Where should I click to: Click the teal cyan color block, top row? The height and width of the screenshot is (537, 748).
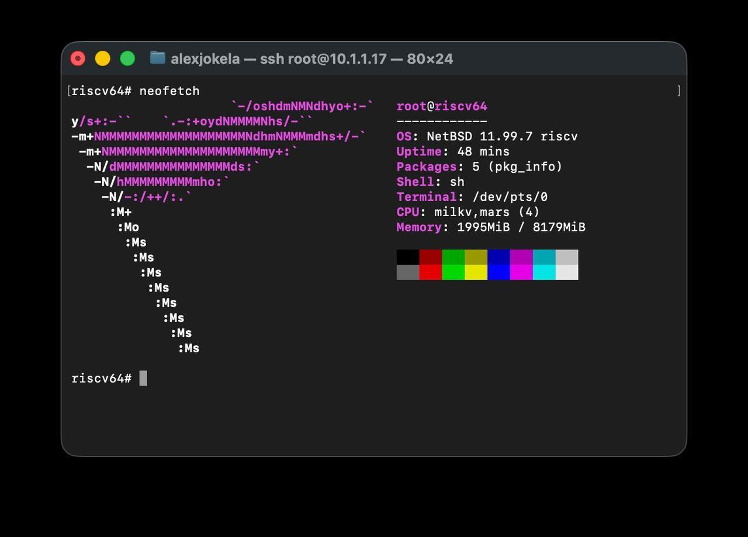pos(544,257)
